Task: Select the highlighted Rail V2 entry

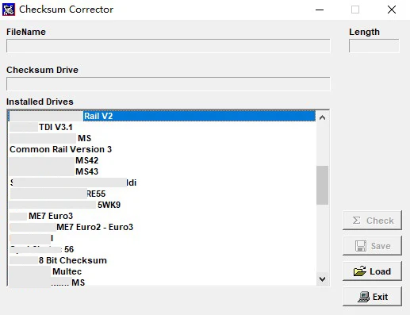Action: click(x=162, y=116)
